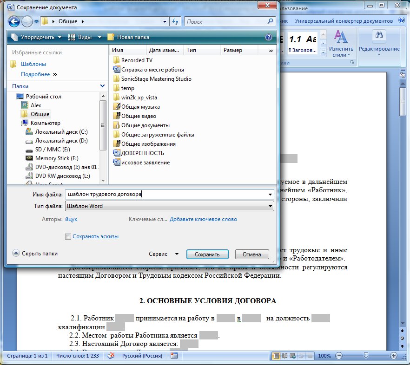Click the Сохранить button
This screenshot has width=410, height=365.
click(207, 254)
